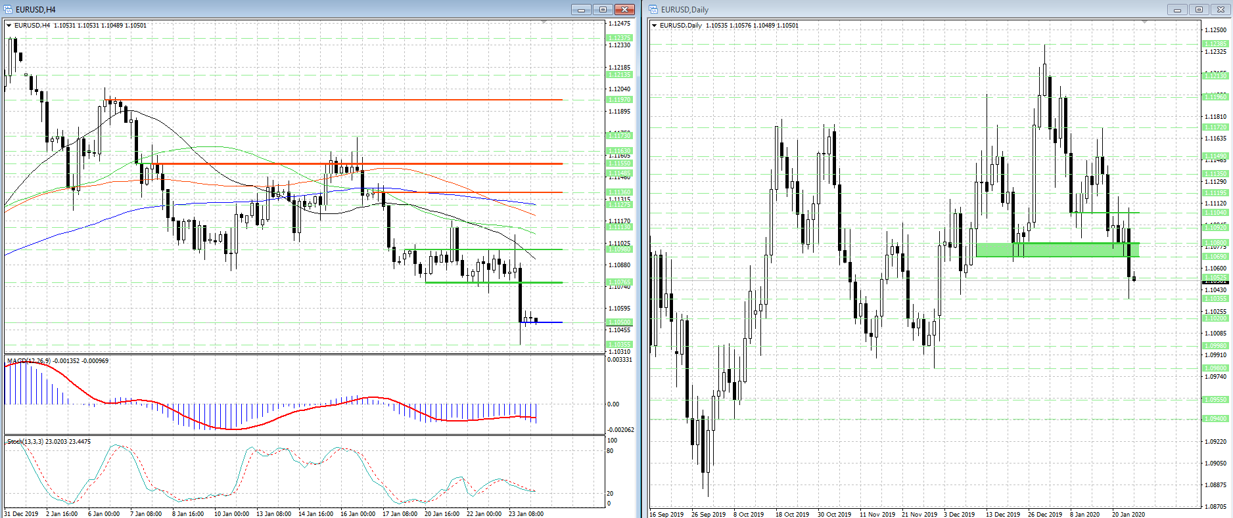Maximize the EURUSD,H4 chart window
This screenshot has width=1233, height=518.
(x=603, y=9)
